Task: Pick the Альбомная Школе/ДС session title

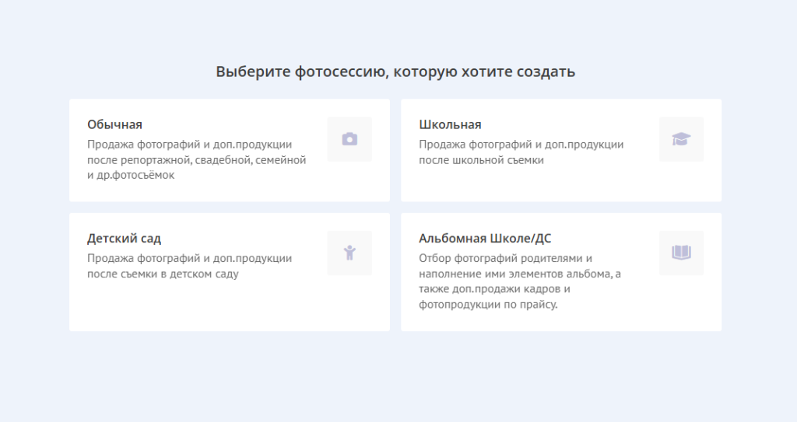Action: point(484,238)
